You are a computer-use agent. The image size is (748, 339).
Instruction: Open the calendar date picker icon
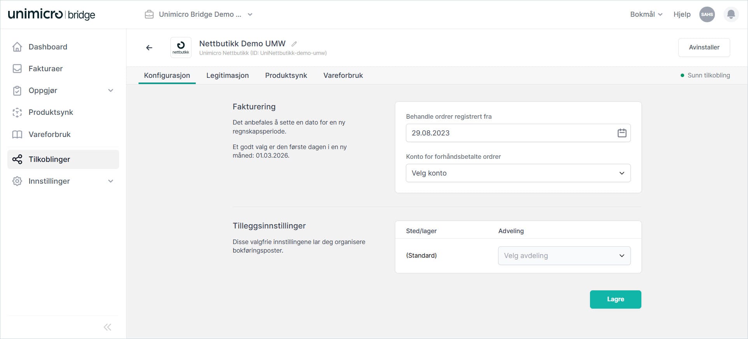622,133
